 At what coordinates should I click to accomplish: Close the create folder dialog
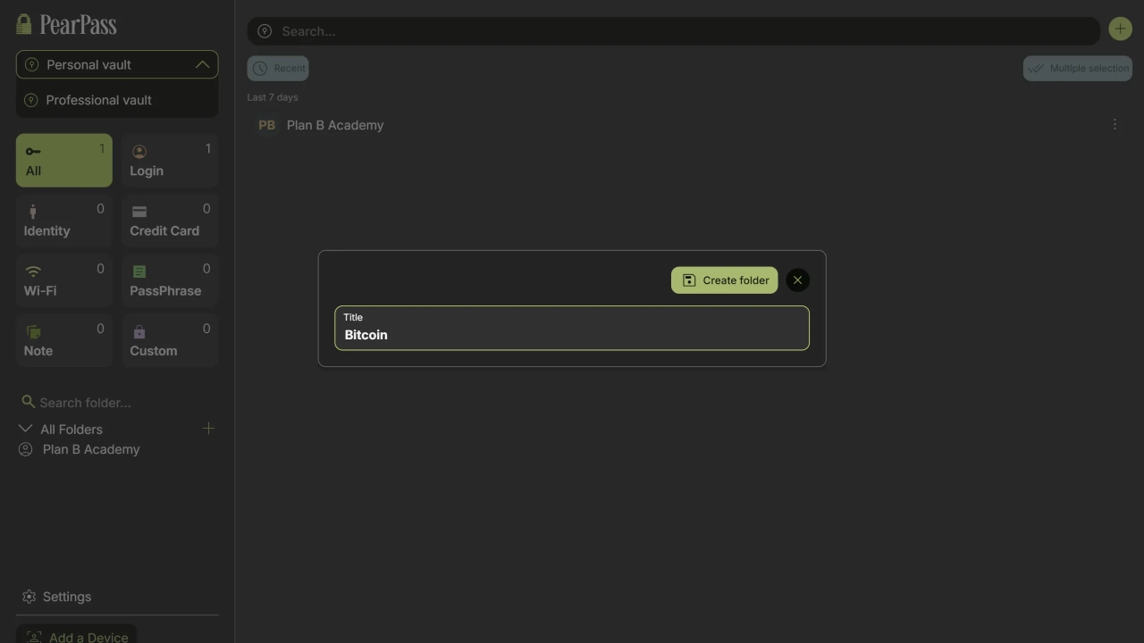tap(797, 280)
